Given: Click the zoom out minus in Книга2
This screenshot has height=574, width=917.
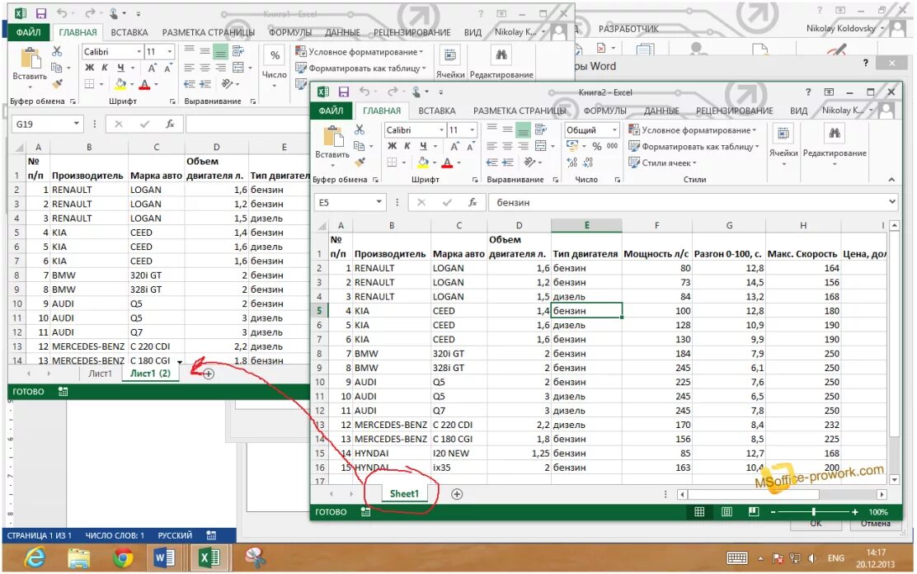Looking at the screenshot, I should (x=774, y=512).
